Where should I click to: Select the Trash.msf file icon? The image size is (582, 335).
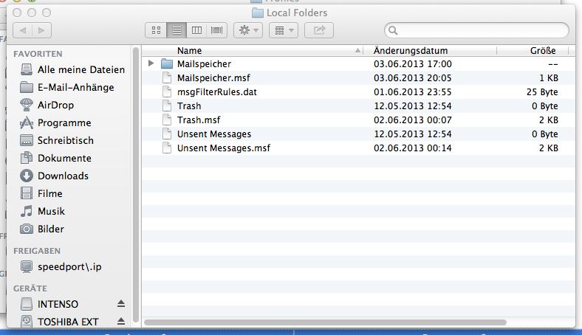tap(167, 120)
